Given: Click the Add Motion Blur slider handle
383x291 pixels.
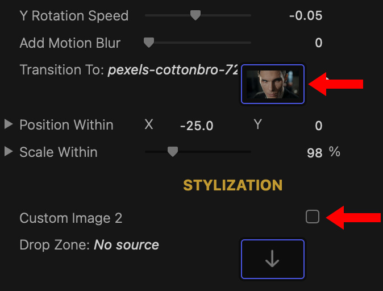Looking at the screenshot, I should coord(149,43).
